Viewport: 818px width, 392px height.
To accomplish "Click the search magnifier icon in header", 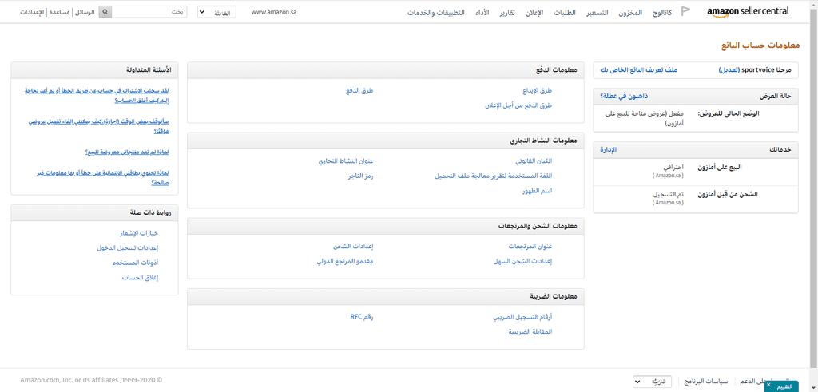I will [105, 11].
